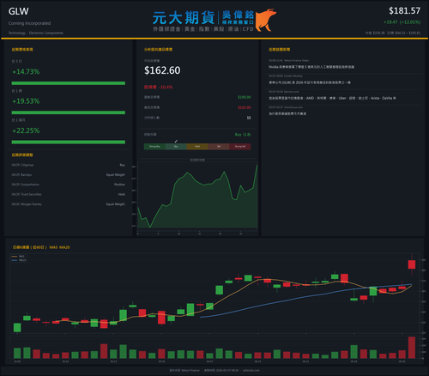Click the 04/29 Truist Securities rating row

69,194
